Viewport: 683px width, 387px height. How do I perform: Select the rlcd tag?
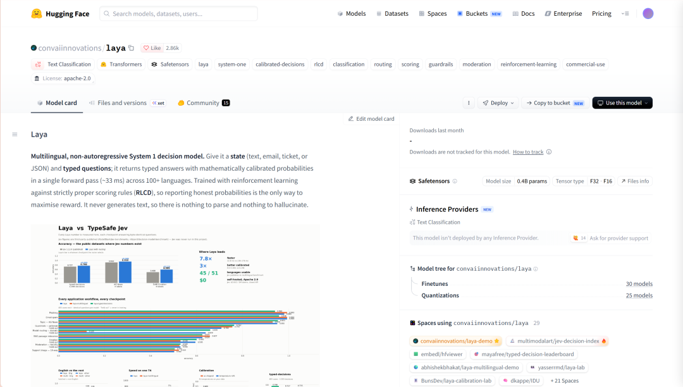pos(319,64)
